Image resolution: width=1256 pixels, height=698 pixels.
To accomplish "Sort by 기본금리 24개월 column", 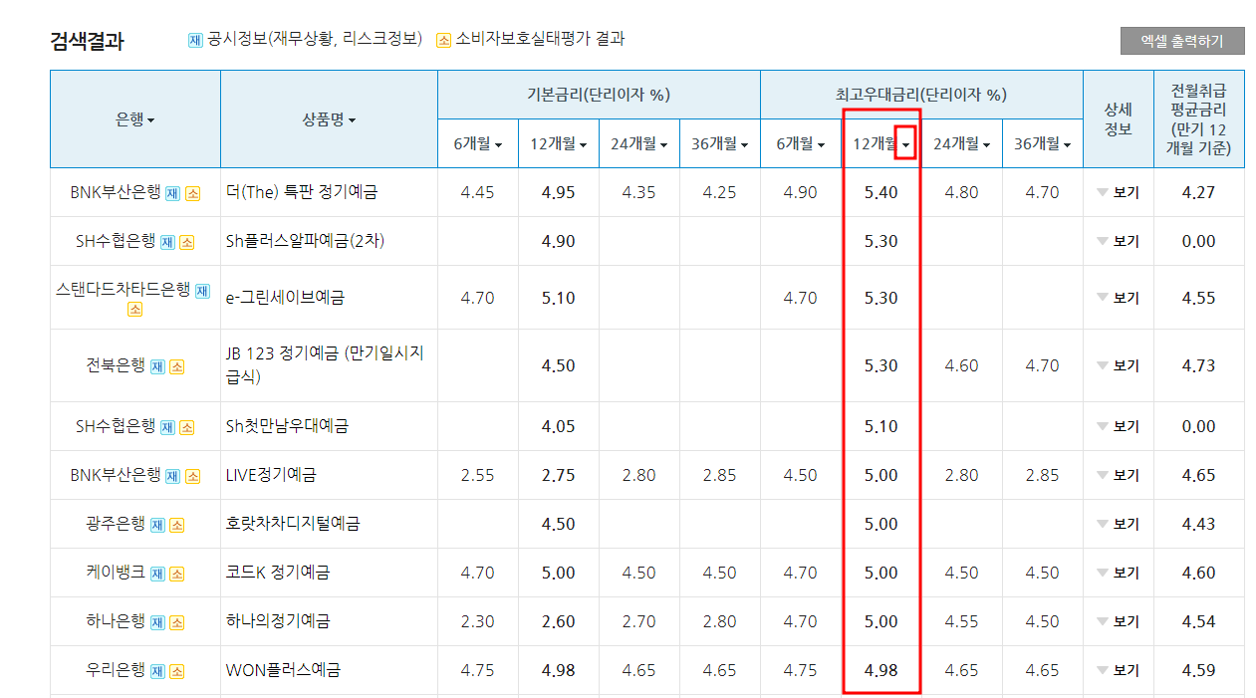I will point(638,144).
